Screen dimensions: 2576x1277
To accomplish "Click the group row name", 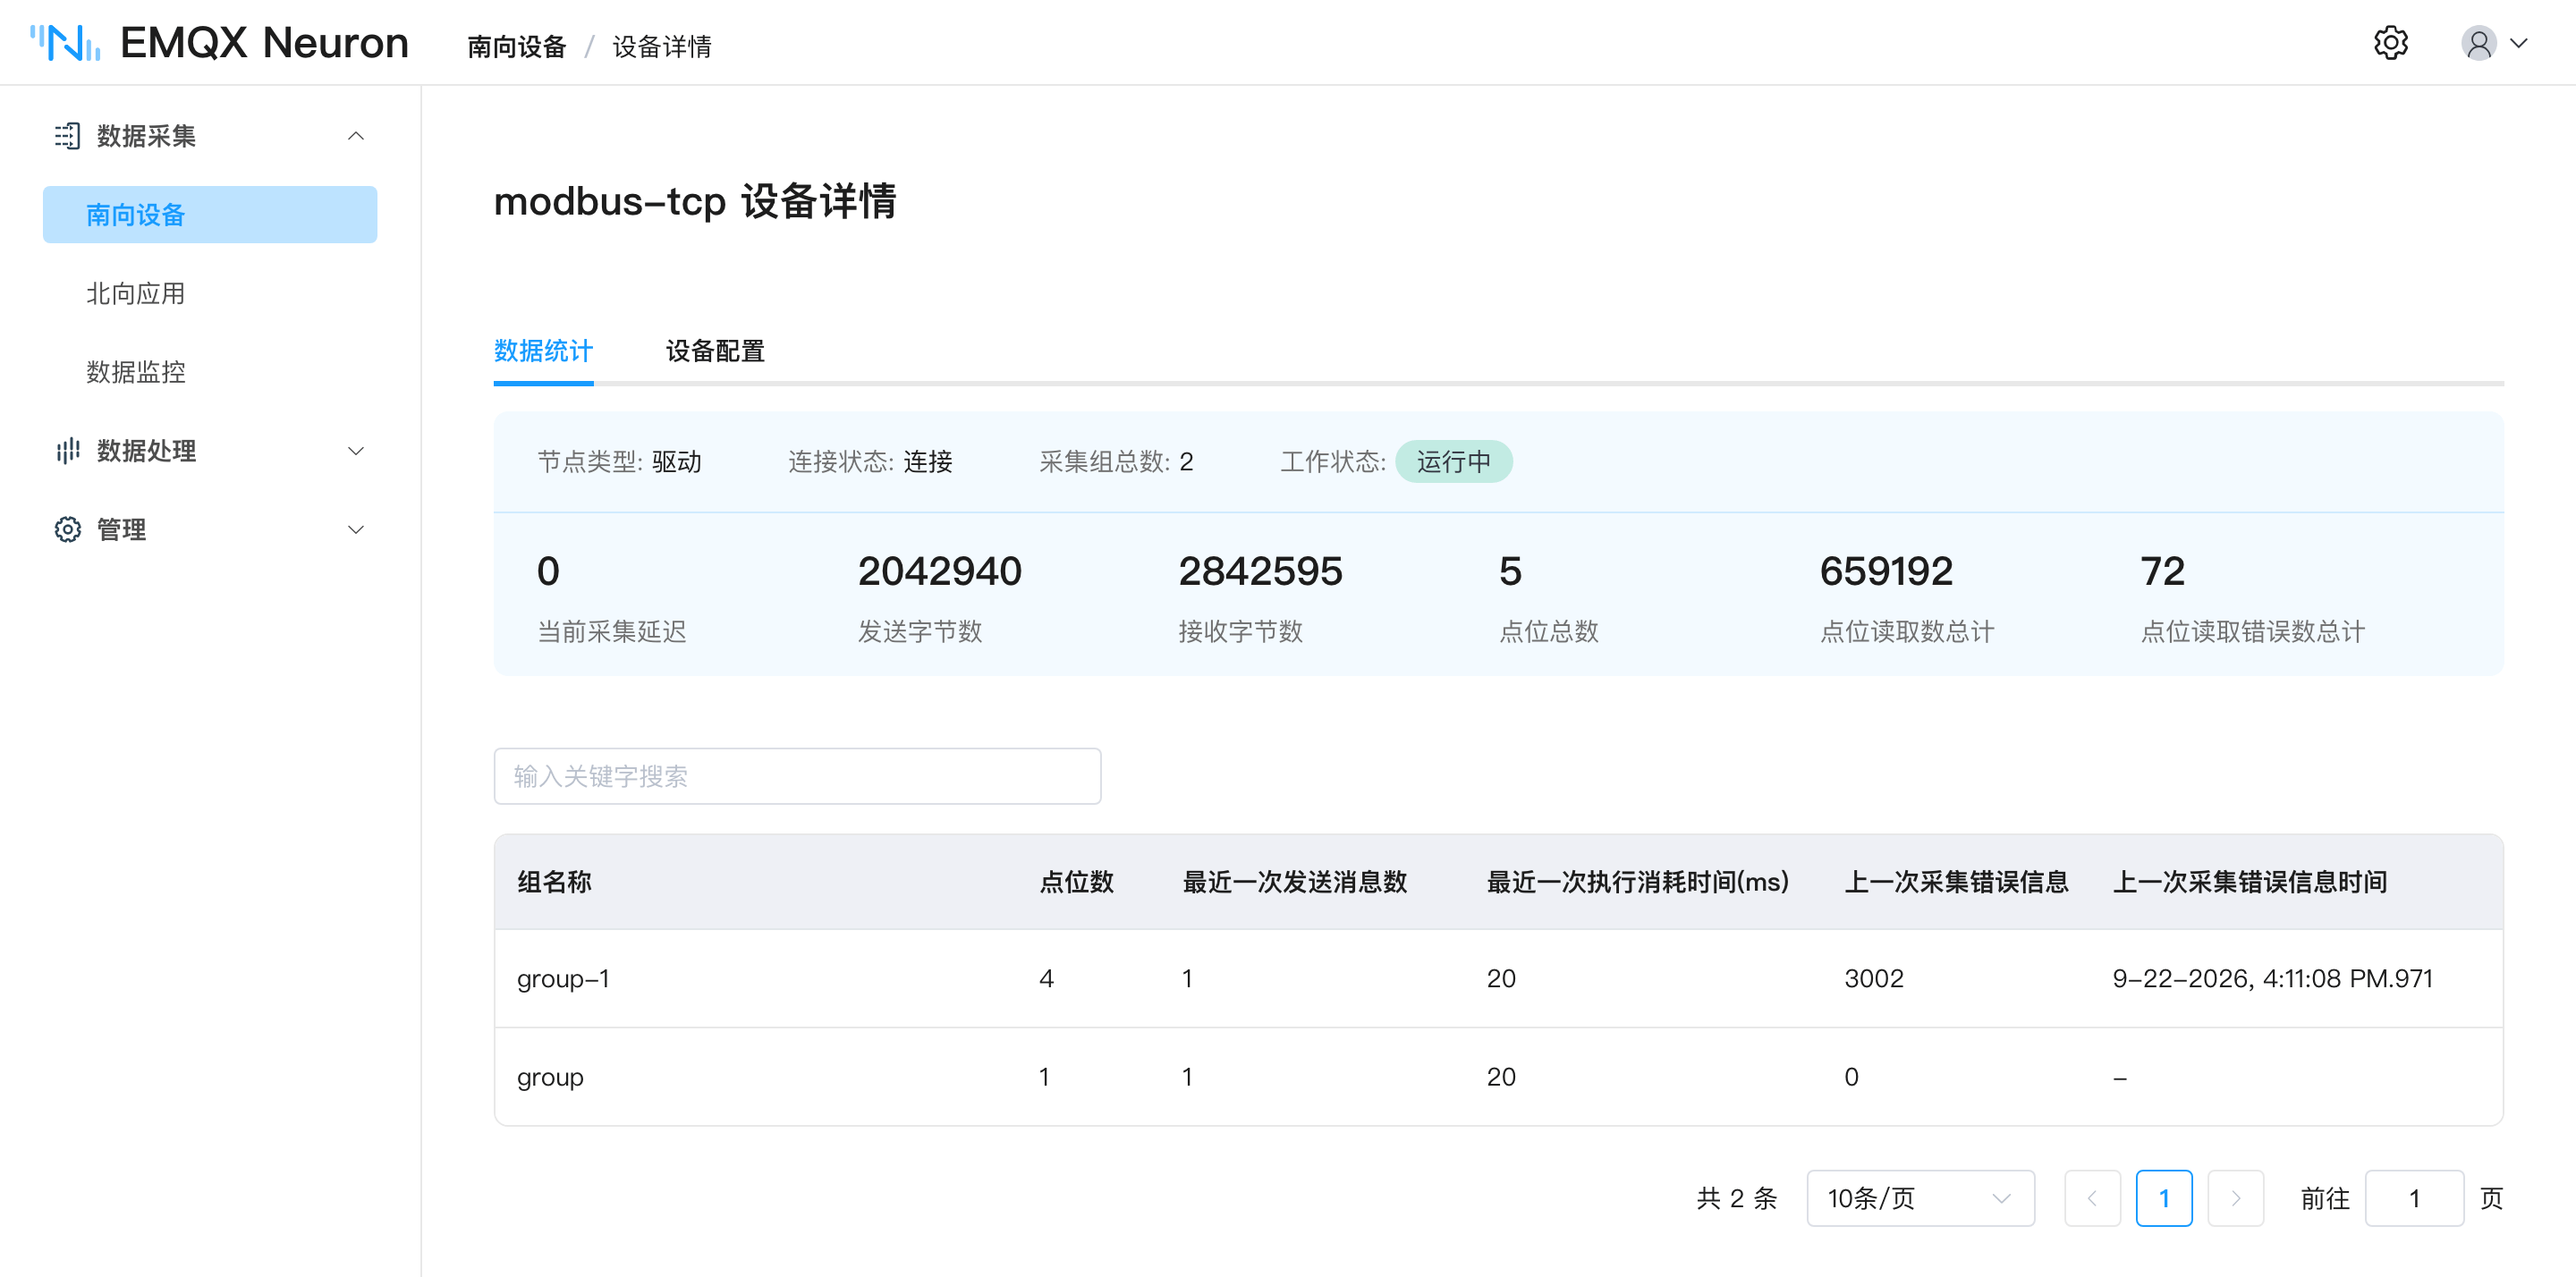I will click(550, 1077).
